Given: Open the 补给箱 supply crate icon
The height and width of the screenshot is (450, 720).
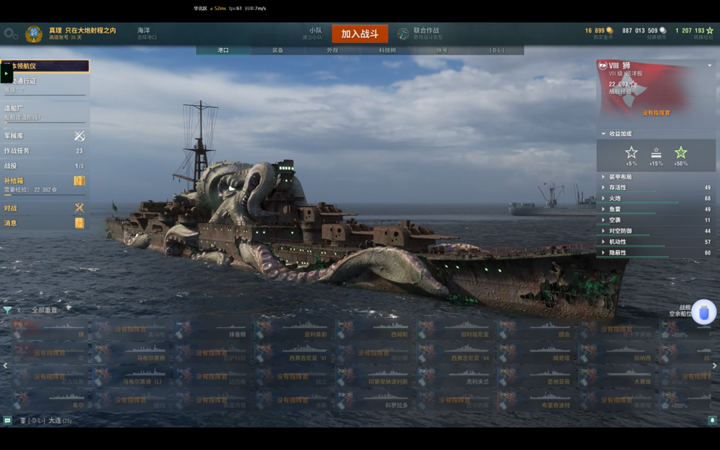Looking at the screenshot, I should click(x=79, y=181).
